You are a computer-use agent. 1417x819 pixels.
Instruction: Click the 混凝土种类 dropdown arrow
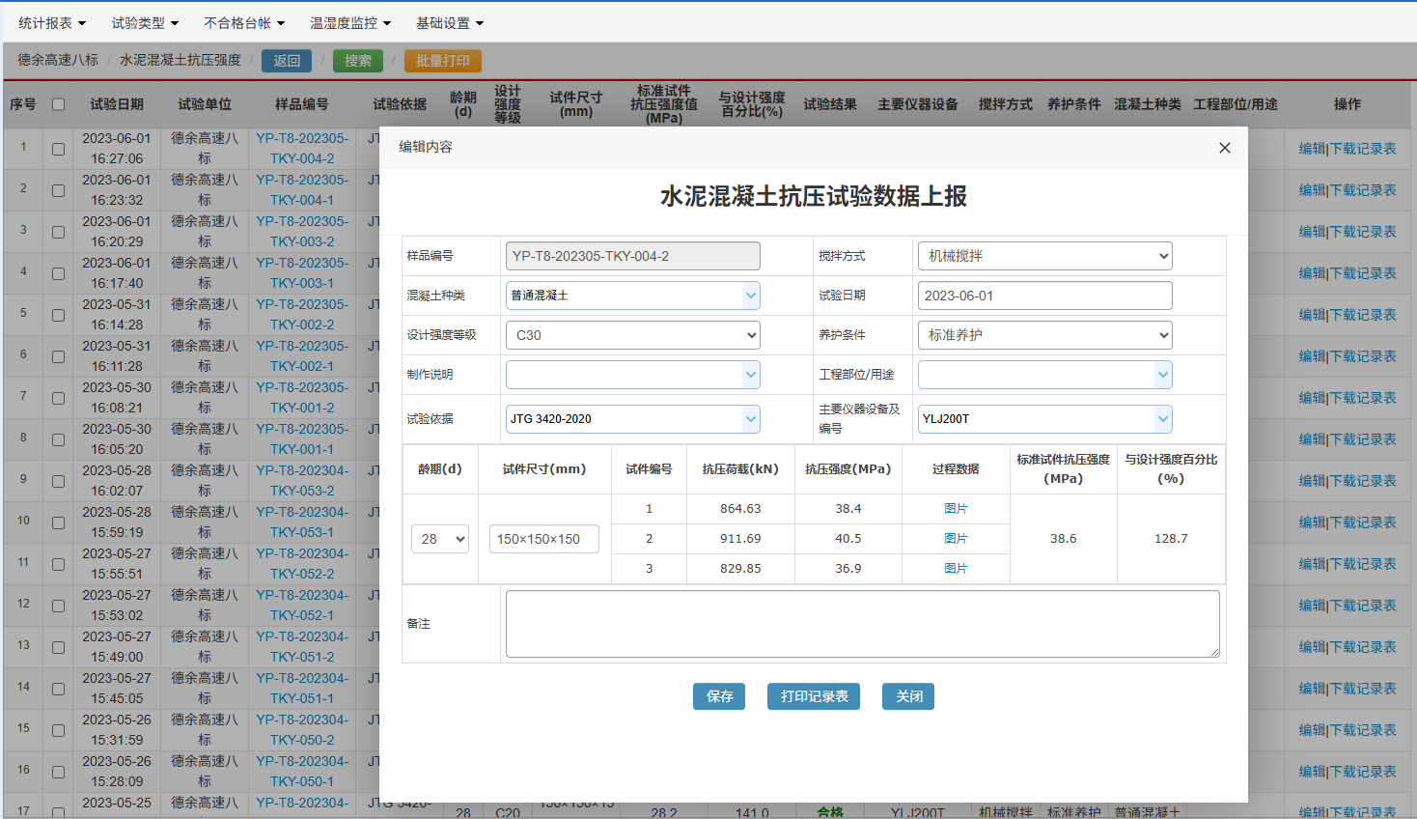tap(751, 296)
